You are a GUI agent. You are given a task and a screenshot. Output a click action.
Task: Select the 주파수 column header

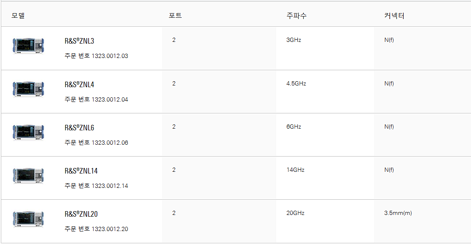[296, 16]
